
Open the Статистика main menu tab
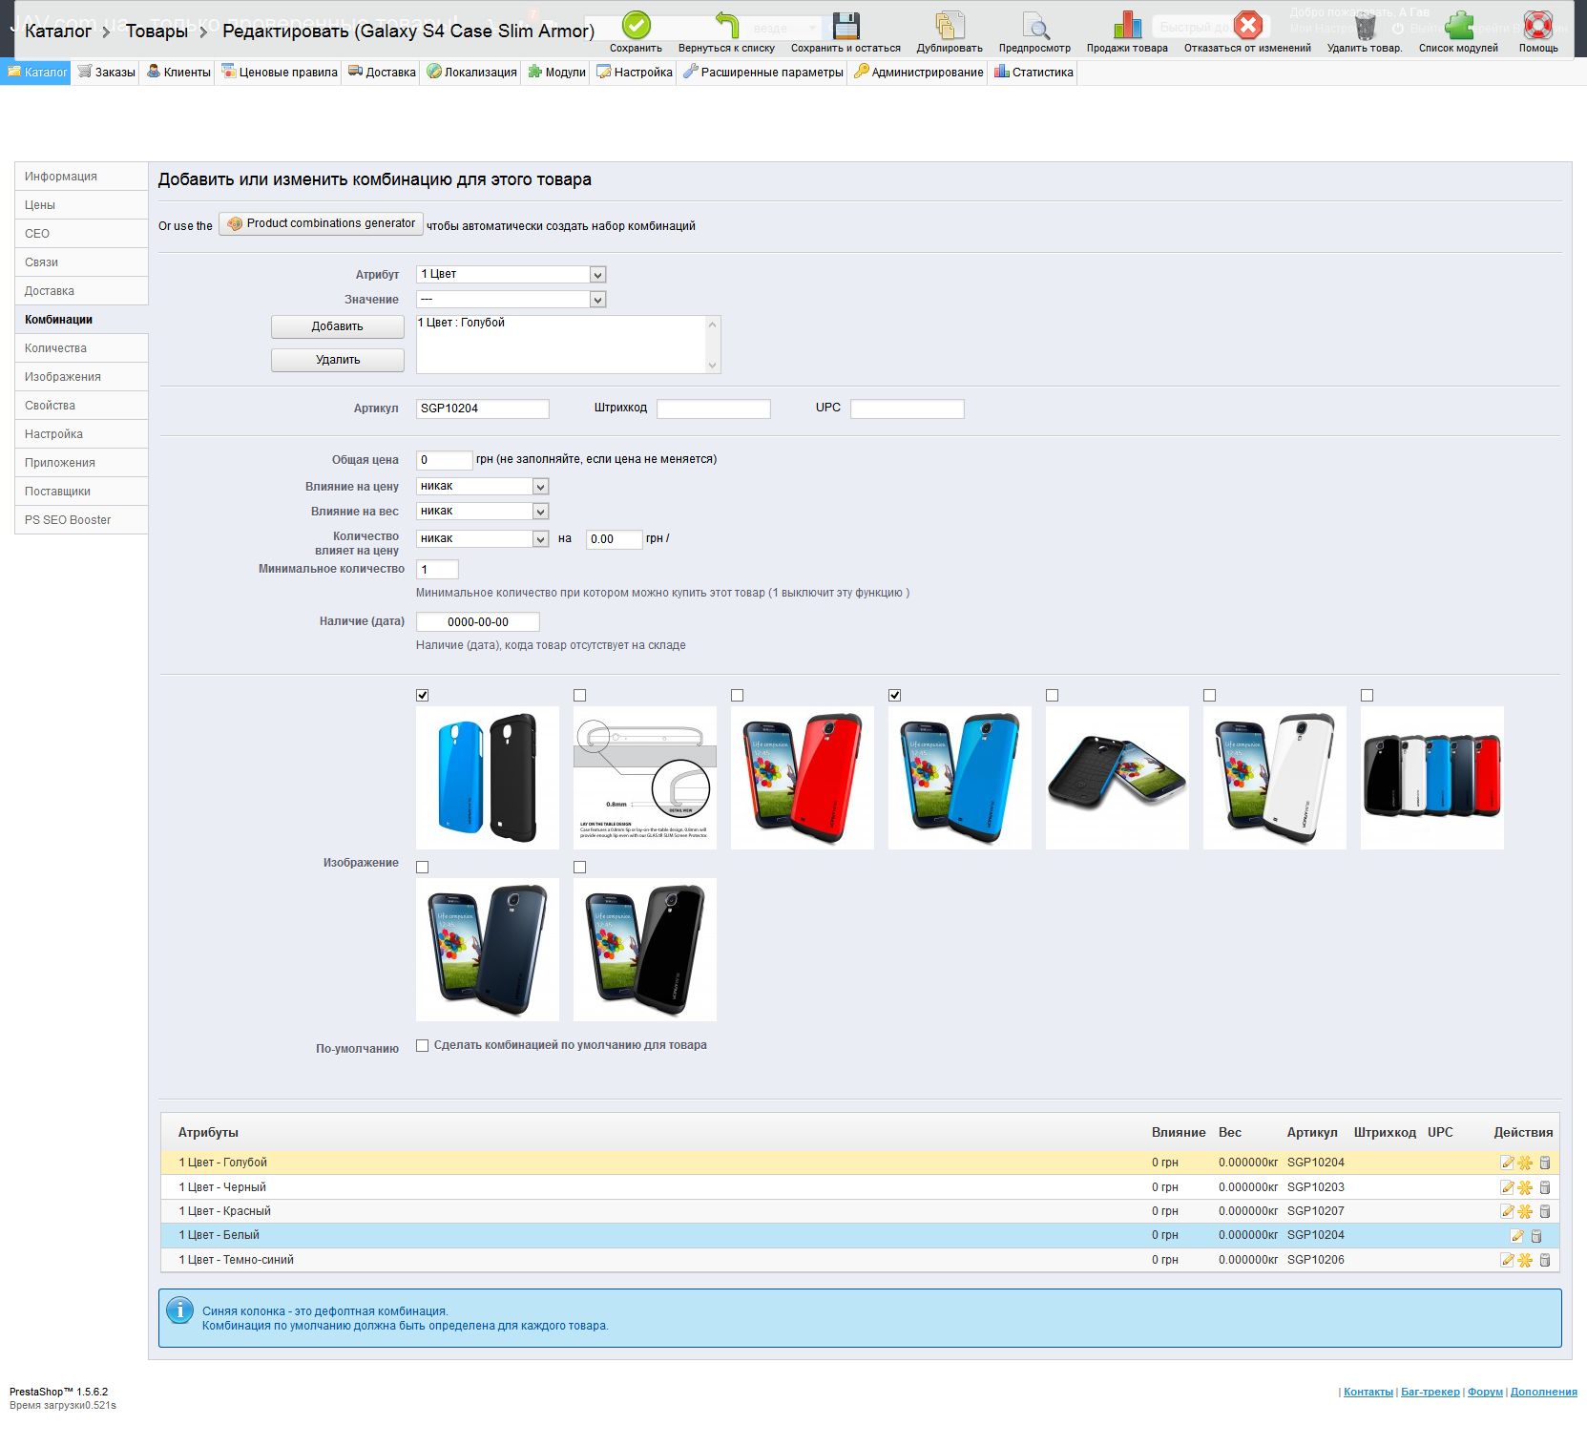click(x=1034, y=73)
